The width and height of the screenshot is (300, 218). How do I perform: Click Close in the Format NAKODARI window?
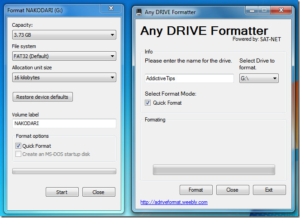click(x=99, y=192)
